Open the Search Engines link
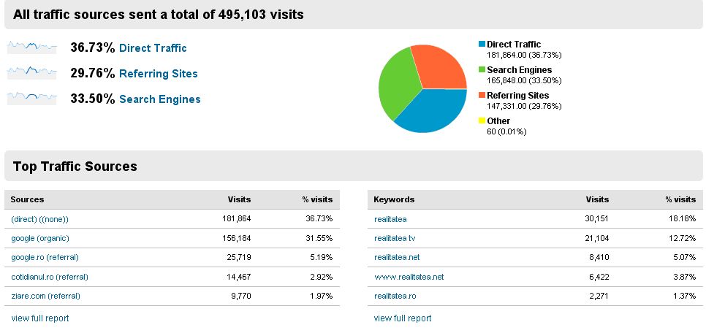Image resolution: width=706 pixels, height=333 pixels. pyautogui.click(x=159, y=99)
